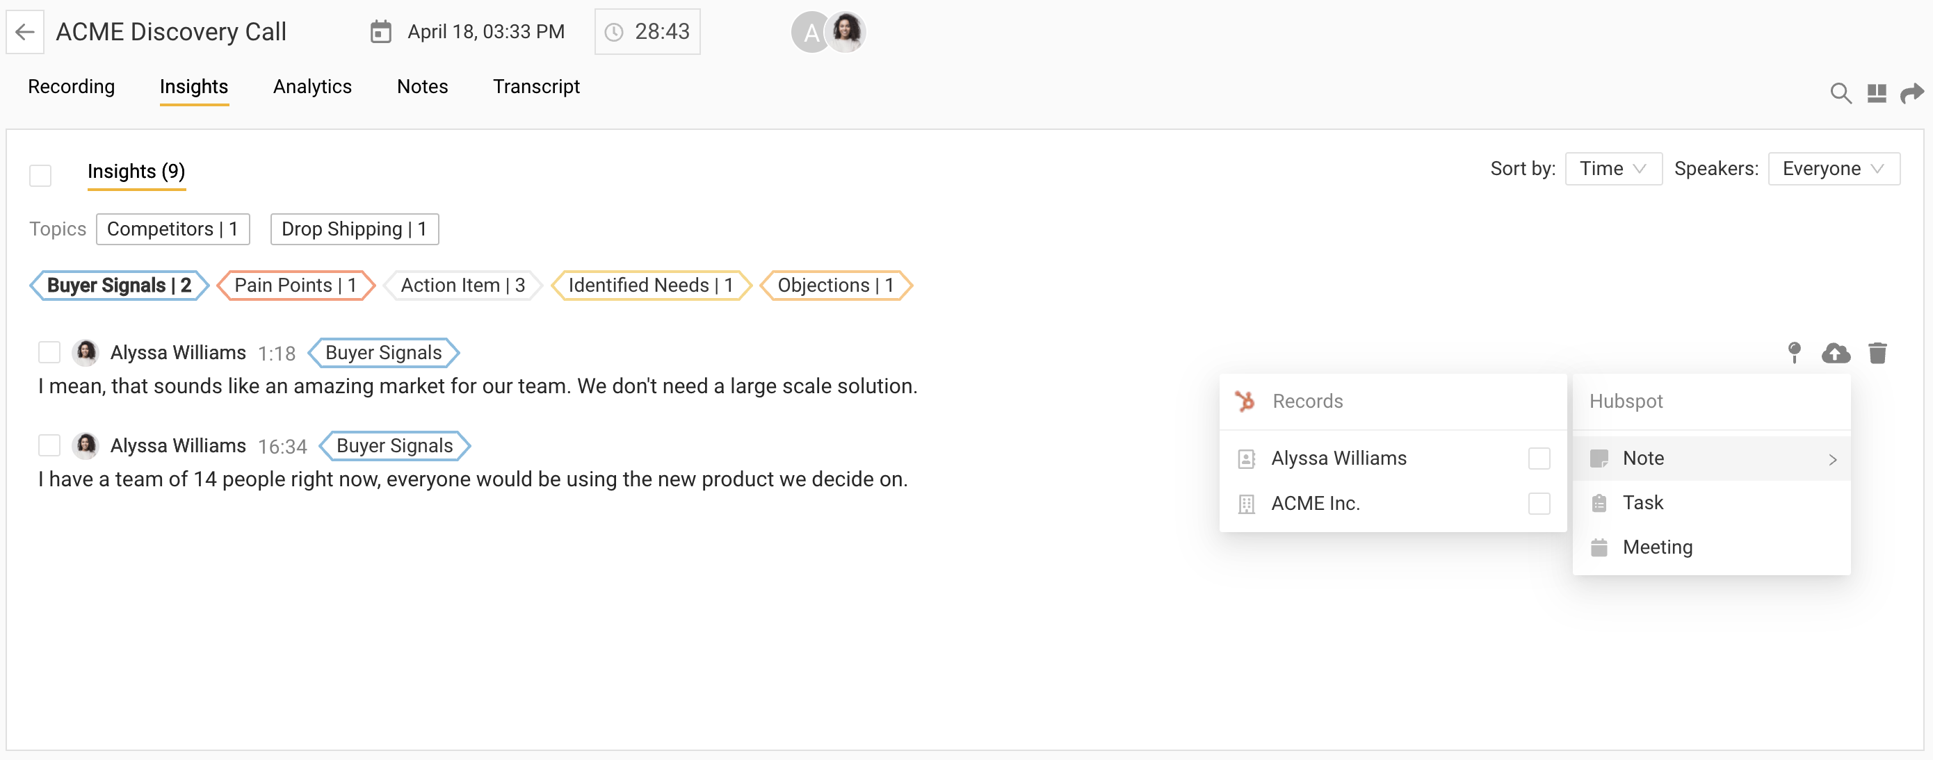
Task: Pin the first Buyer Signals insight
Action: (x=1793, y=352)
